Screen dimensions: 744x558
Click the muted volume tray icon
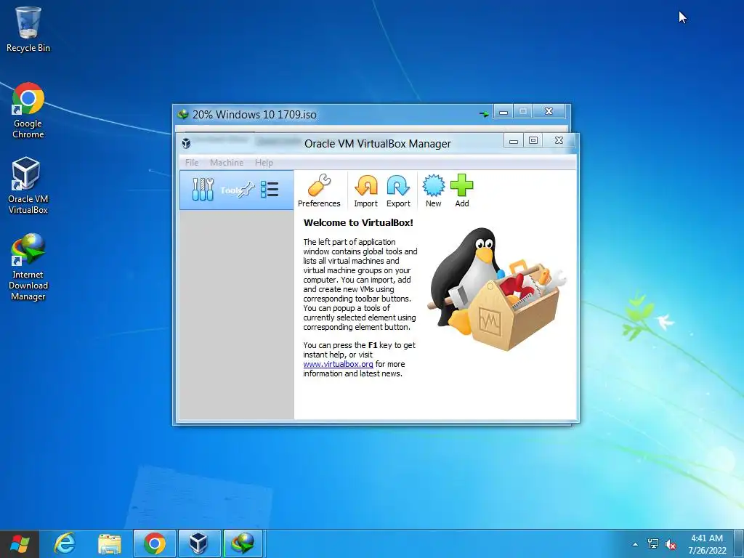point(671,544)
